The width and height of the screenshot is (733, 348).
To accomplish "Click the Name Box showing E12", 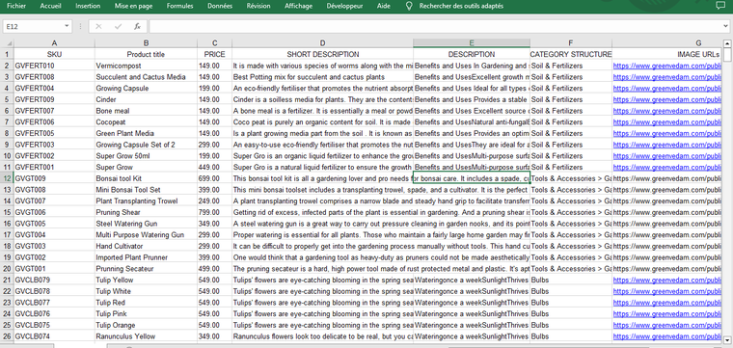I will tap(33, 27).
